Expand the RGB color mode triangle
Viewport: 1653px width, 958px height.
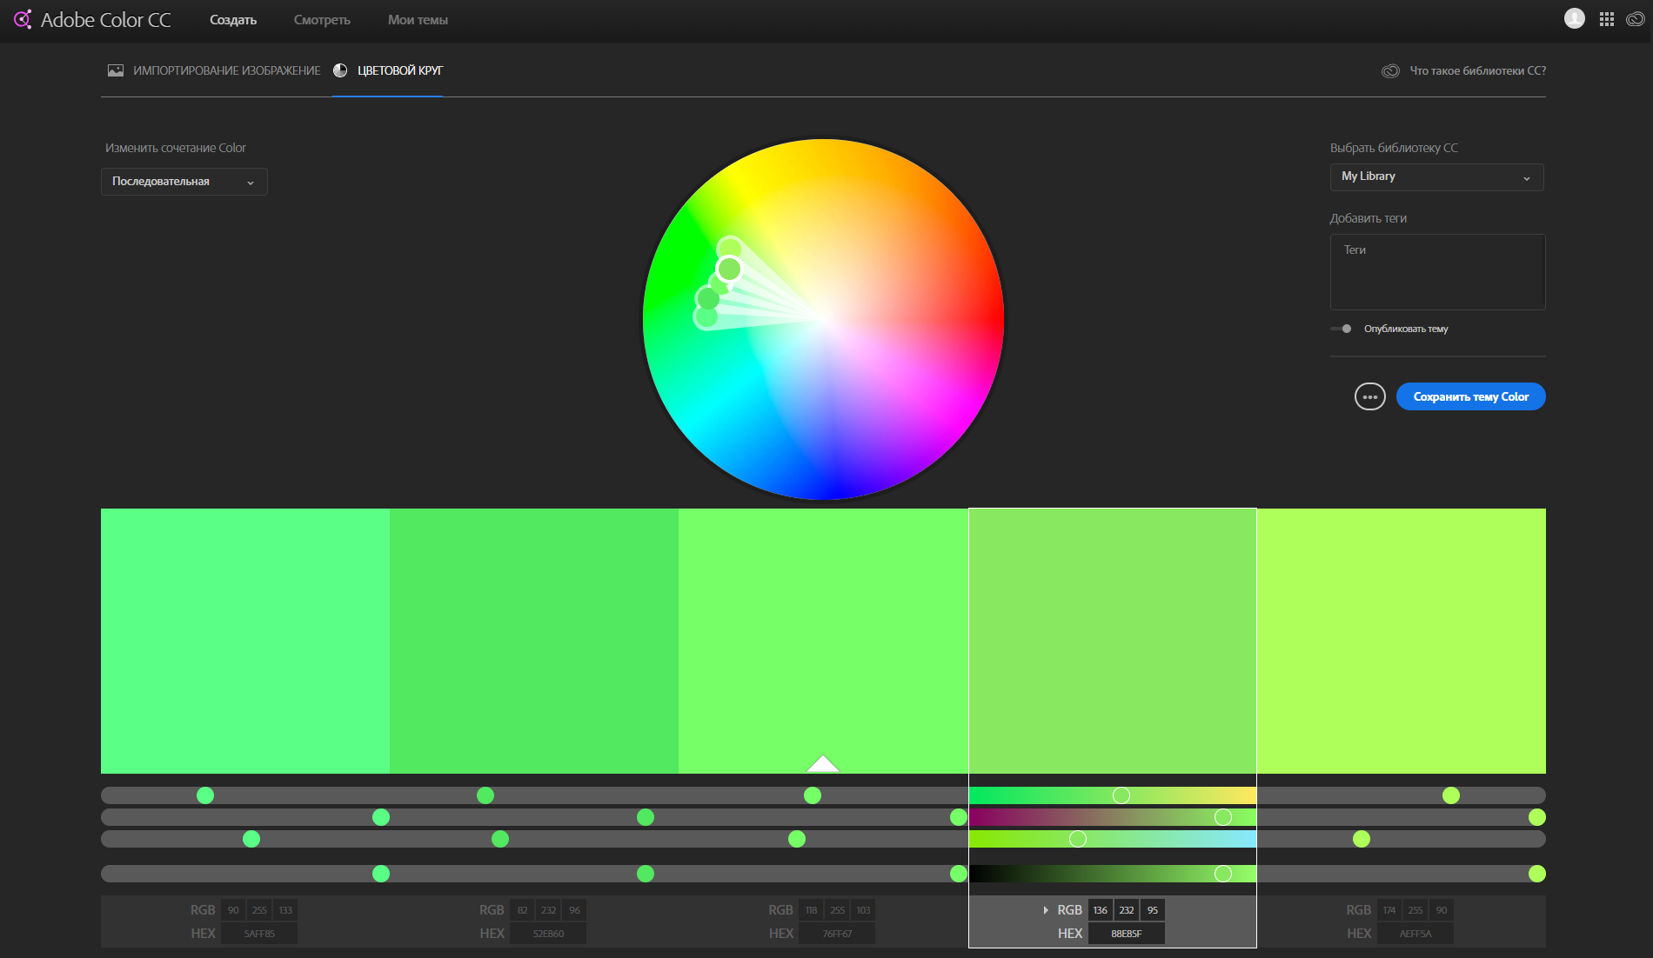point(1045,910)
